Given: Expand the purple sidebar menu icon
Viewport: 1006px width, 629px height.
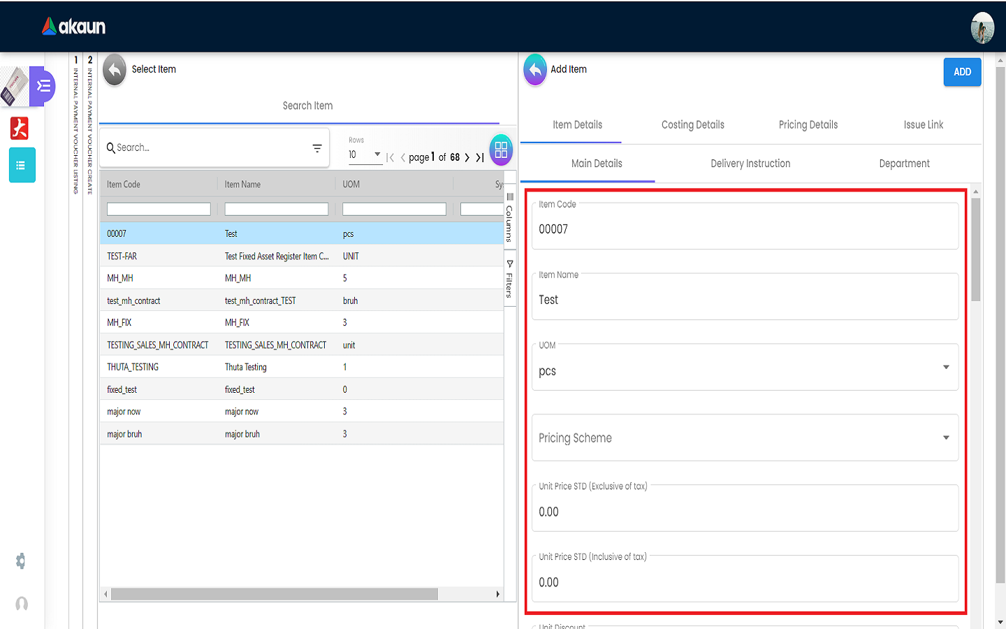Looking at the screenshot, I should tap(43, 86).
